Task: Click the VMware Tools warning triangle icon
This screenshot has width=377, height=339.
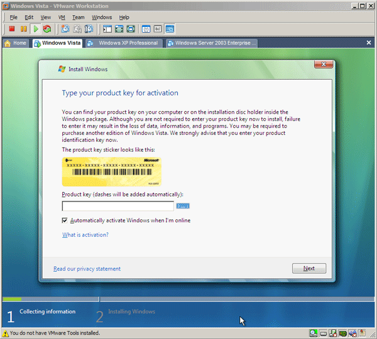Action: [5, 333]
